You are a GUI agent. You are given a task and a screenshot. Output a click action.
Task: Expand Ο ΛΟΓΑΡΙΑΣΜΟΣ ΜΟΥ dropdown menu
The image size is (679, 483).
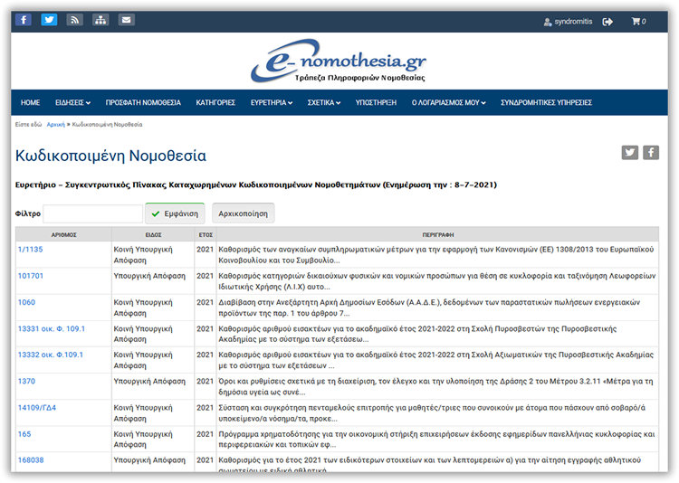[x=449, y=102]
